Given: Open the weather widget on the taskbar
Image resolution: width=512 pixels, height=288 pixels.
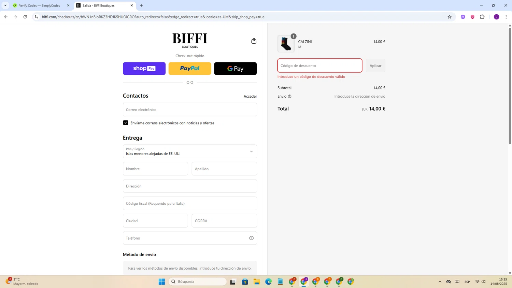Looking at the screenshot, I should pyautogui.click(x=22, y=282).
